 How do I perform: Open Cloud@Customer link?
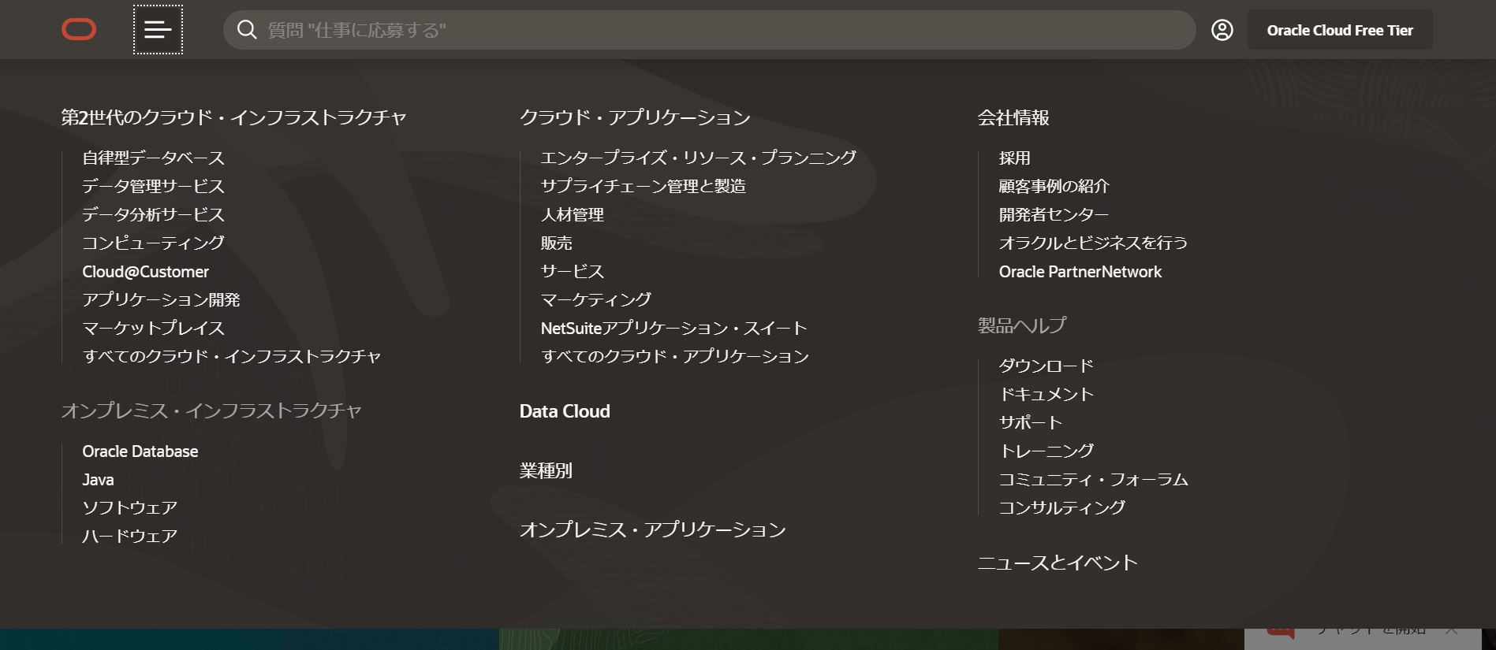[x=145, y=272]
